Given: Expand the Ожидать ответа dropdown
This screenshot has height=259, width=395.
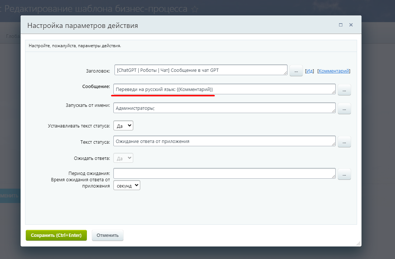Looking at the screenshot, I should point(123,158).
